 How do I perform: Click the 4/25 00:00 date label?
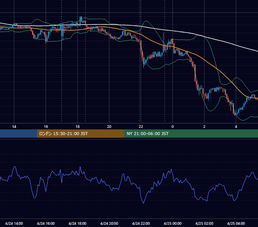tap(173, 223)
